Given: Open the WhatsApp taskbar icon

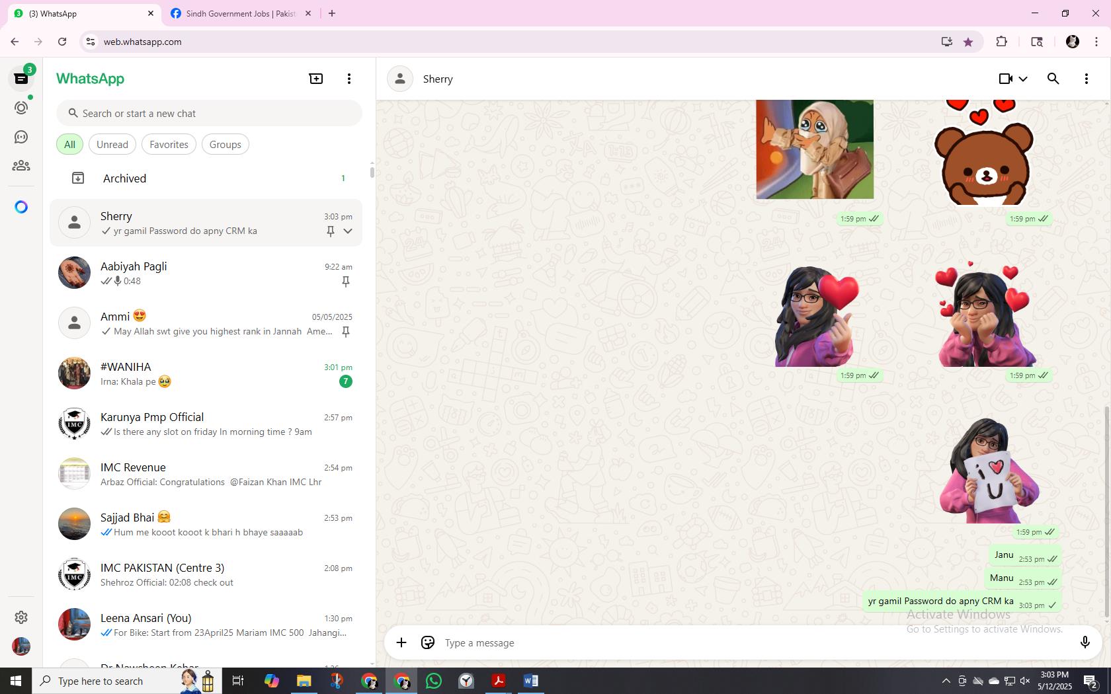Looking at the screenshot, I should (x=434, y=681).
